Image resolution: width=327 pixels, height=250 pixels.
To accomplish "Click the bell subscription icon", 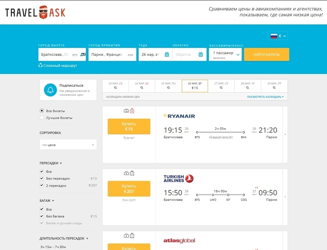I will click(50, 90).
